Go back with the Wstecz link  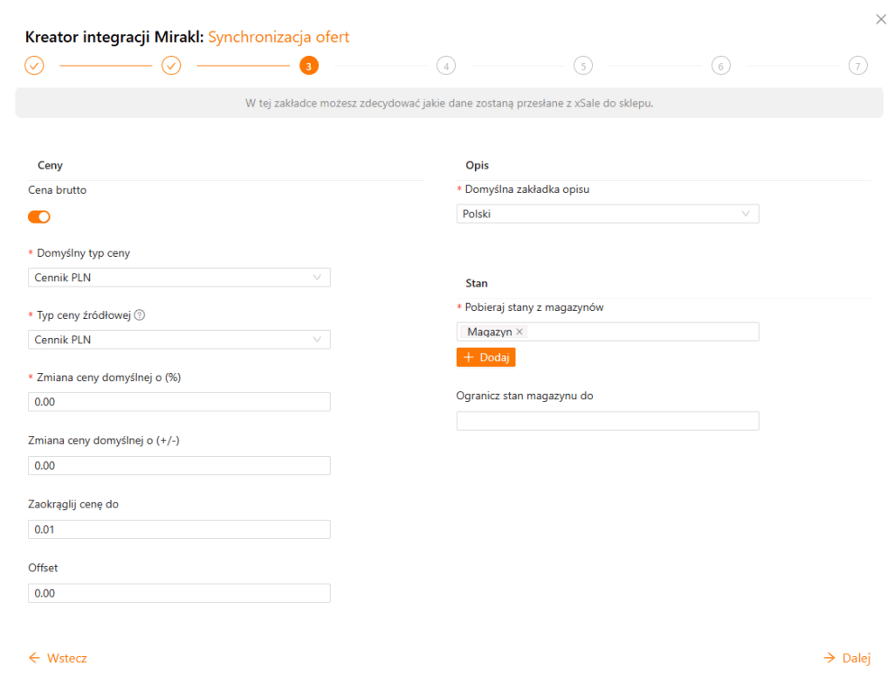pyautogui.click(x=58, y=658)
